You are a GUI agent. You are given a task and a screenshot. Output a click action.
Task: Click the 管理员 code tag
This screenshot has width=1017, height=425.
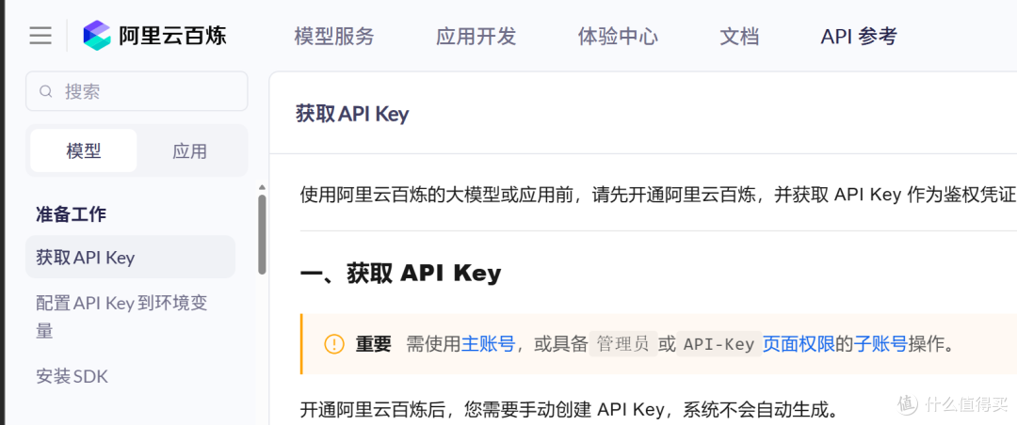[x=623, y=344]
